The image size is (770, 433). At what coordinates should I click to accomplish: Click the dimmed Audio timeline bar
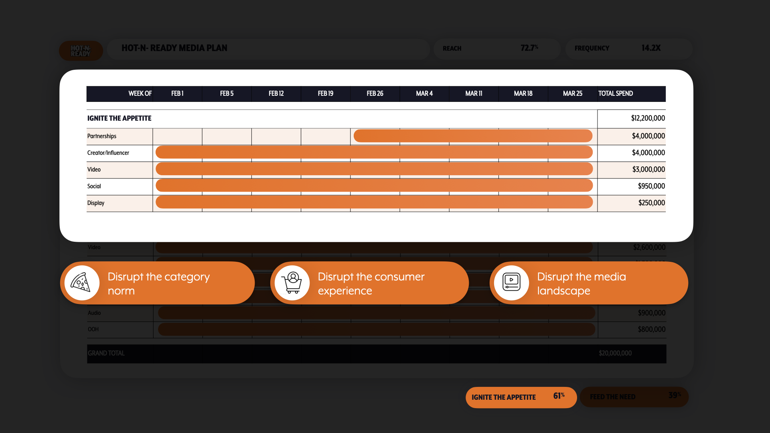coord(377,313)
